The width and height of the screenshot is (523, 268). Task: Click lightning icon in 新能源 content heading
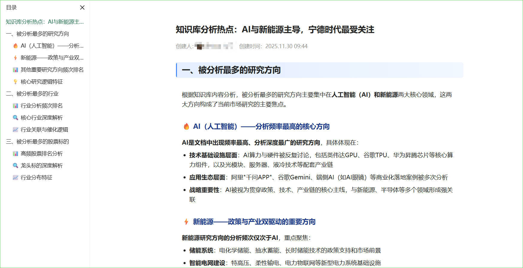[x=186, y=222]
